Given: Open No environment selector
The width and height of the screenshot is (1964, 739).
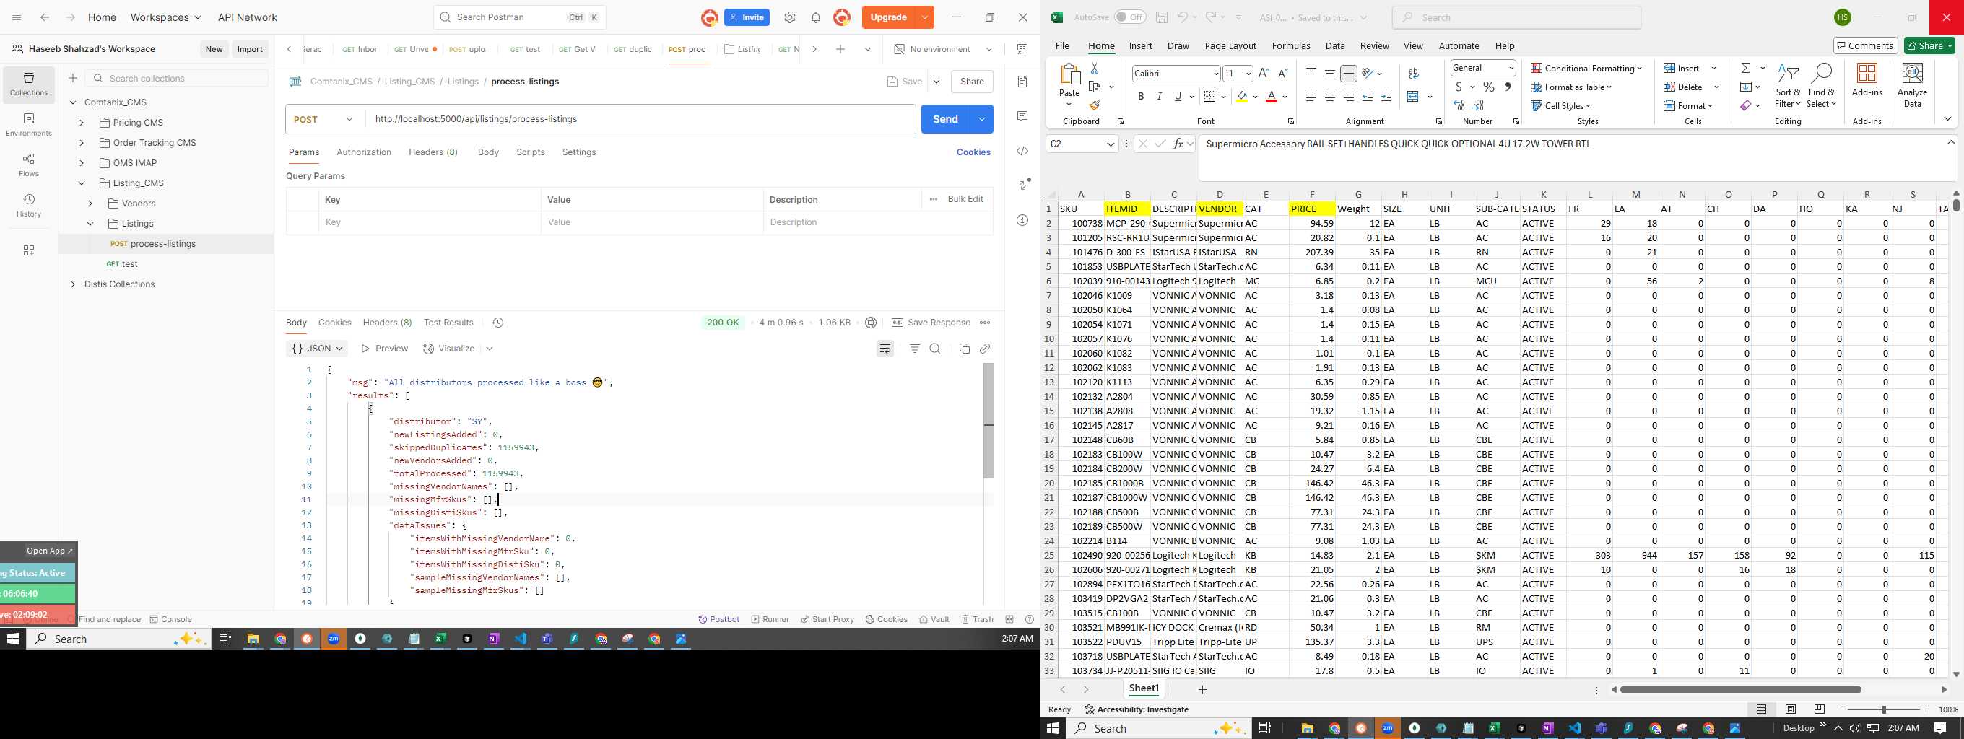Looking at the screenshot, I should click(x=943, y=50).
